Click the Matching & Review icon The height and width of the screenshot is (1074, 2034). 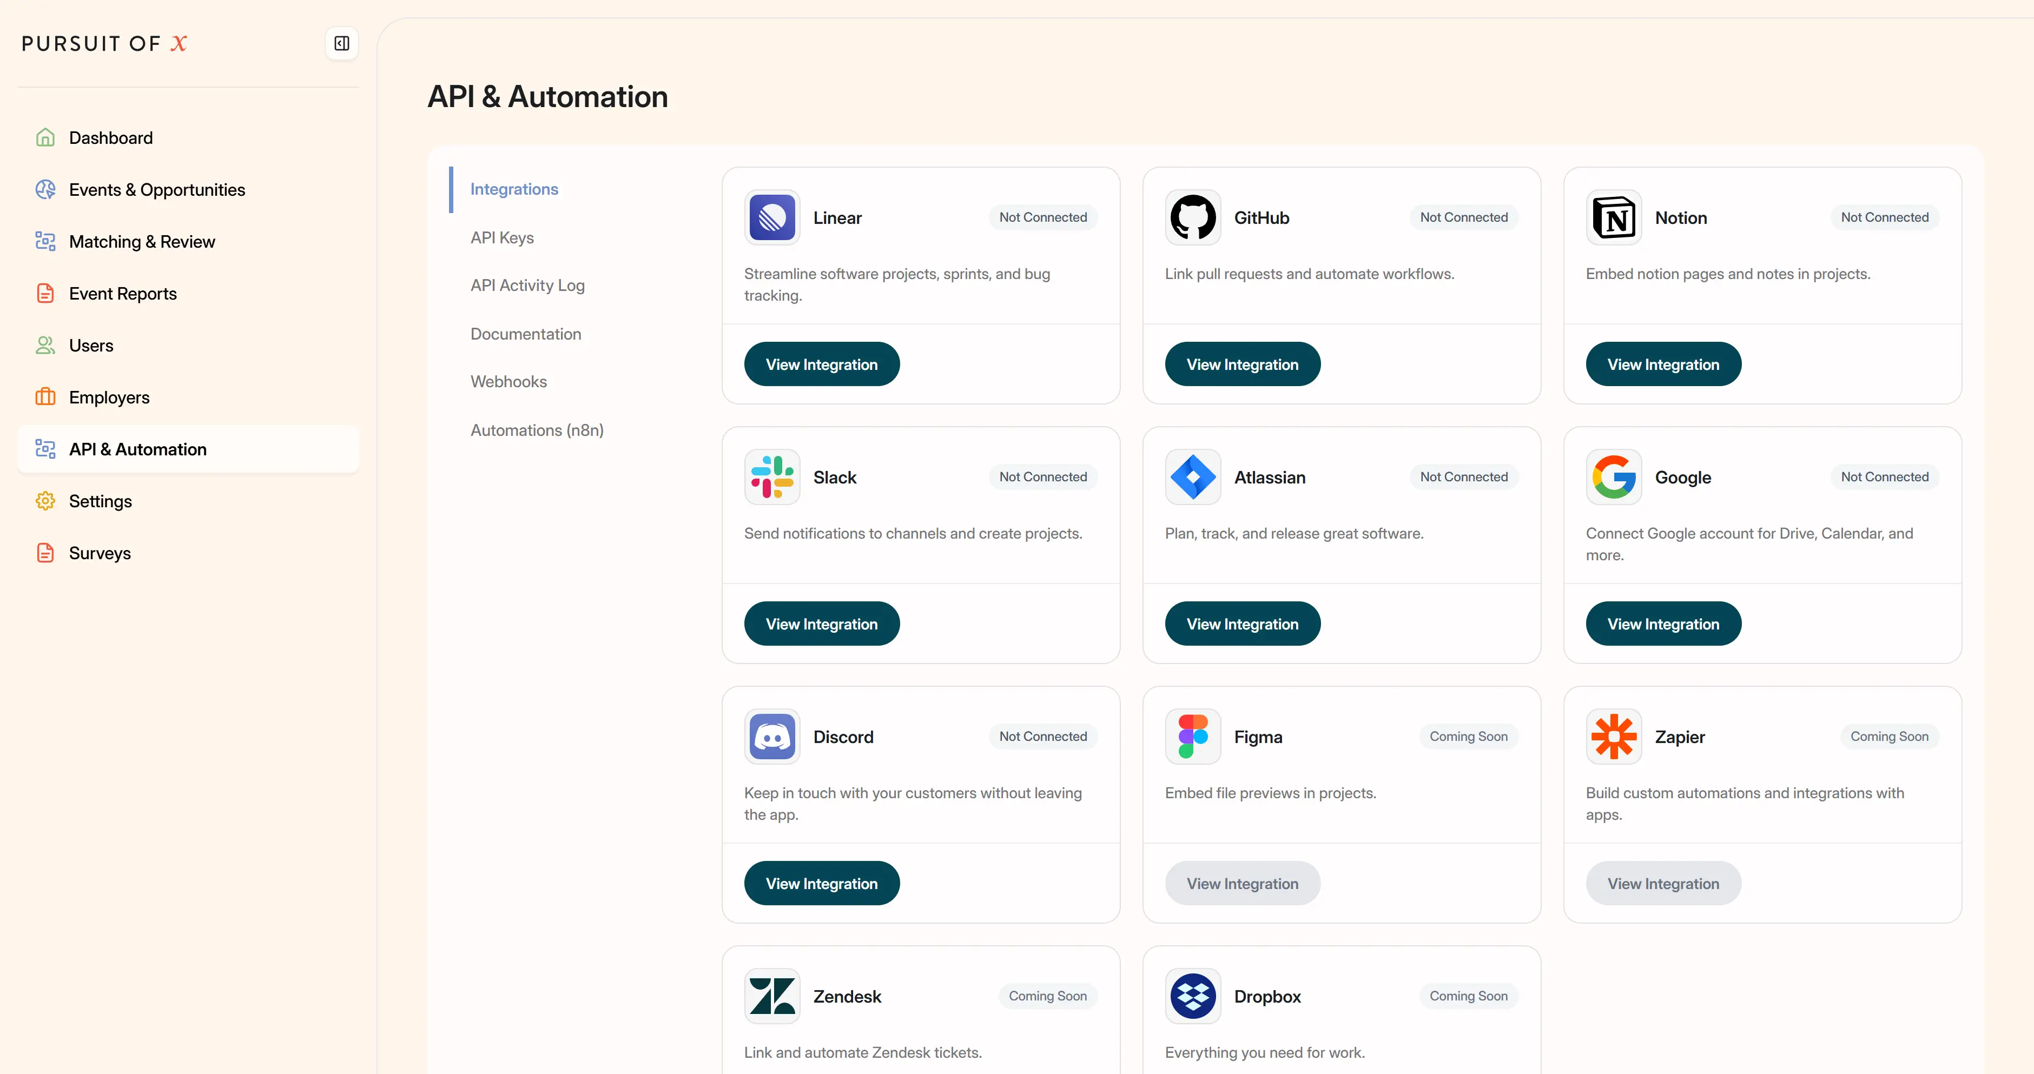(46, 242)
